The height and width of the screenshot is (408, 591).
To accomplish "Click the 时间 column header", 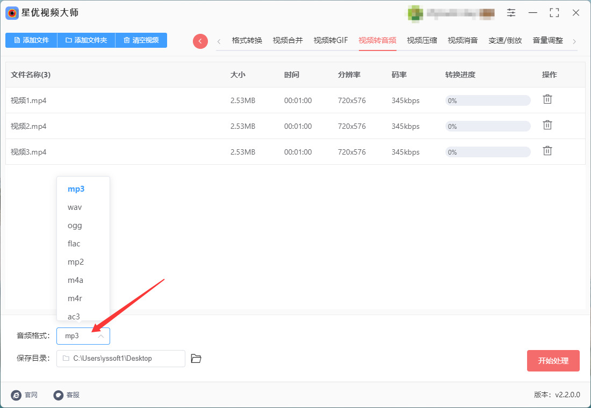I will (292, 75).
